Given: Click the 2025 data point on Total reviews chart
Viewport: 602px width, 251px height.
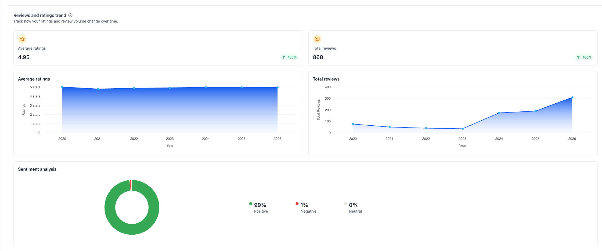Looking at the screenshot, I should (x=536, y=111).
